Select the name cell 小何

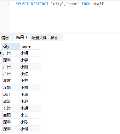click(30, 129)
